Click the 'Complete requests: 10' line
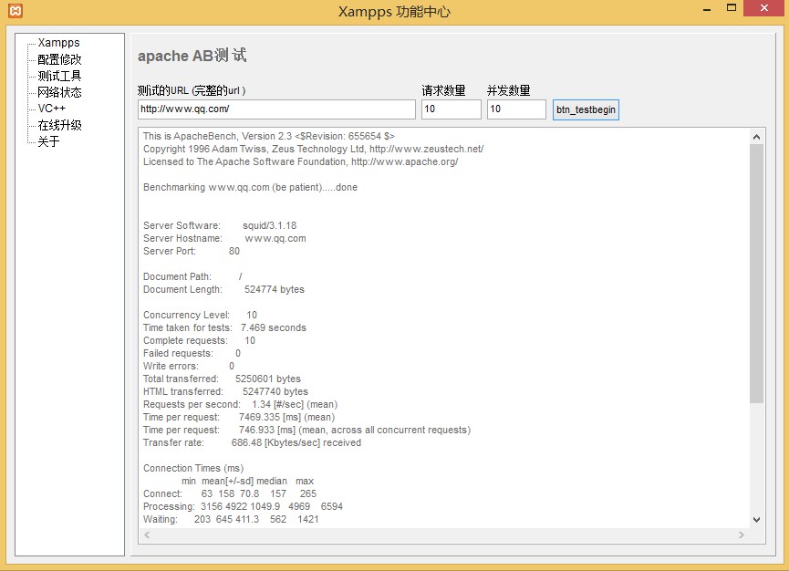 point(199,340)
